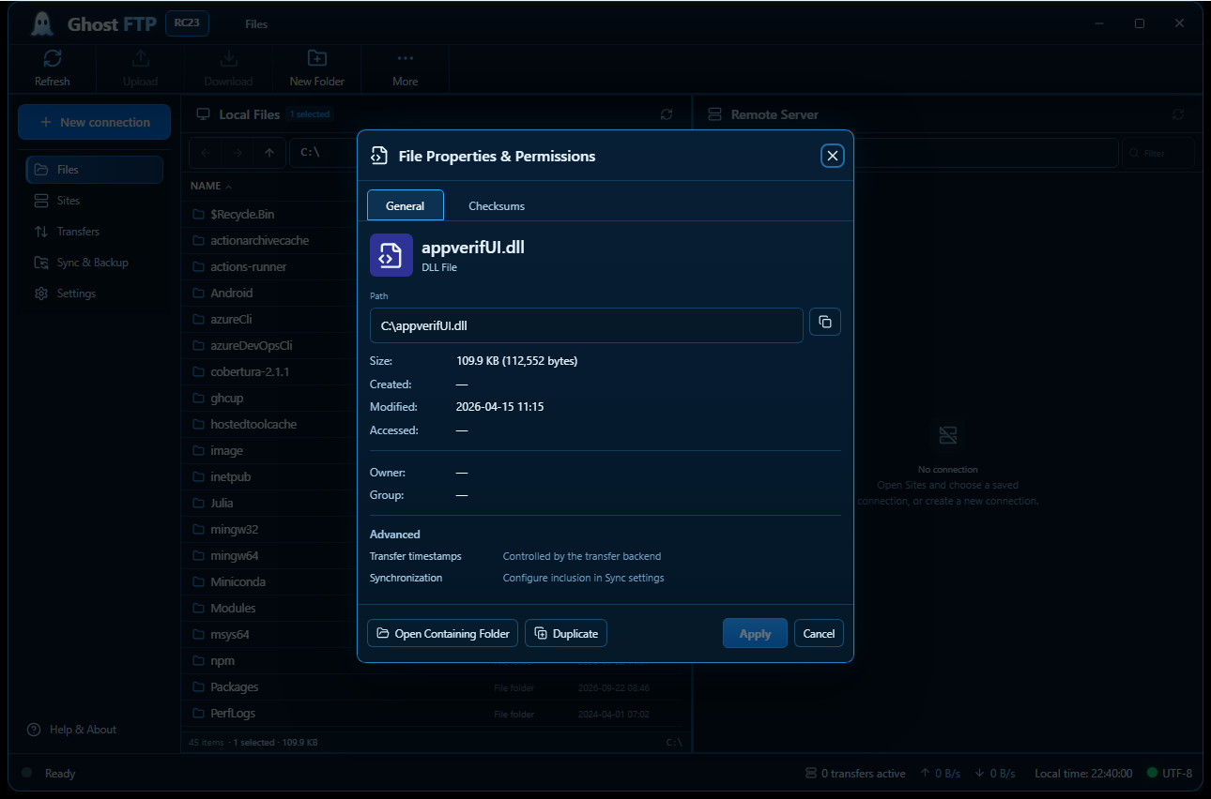Click the Ghost FTP ghost logo

tap(41, 23)
